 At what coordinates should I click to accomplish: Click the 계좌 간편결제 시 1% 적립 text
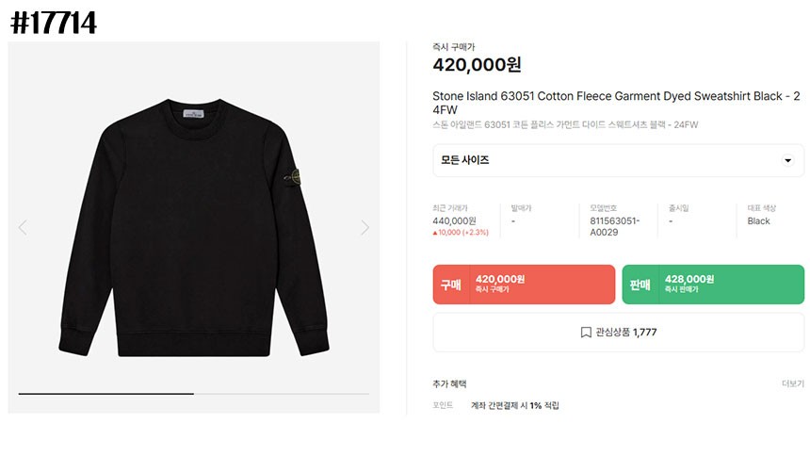pos(515,405)
